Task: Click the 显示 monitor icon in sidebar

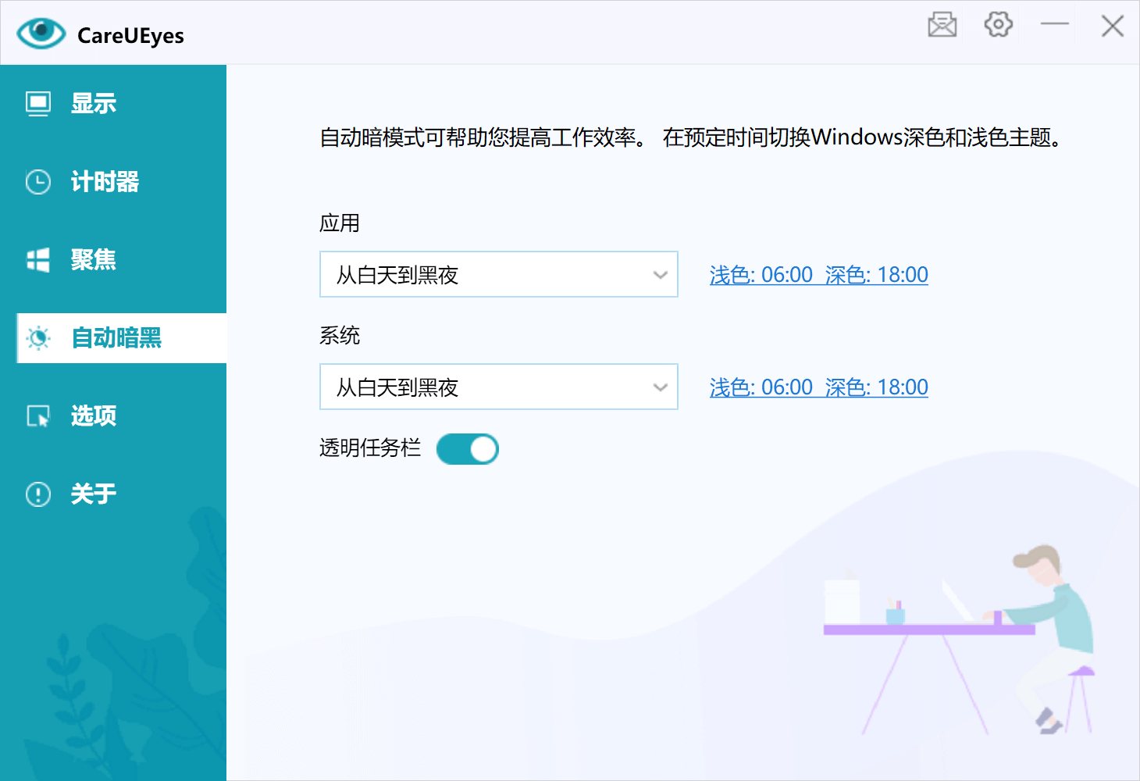Action: 37,102
